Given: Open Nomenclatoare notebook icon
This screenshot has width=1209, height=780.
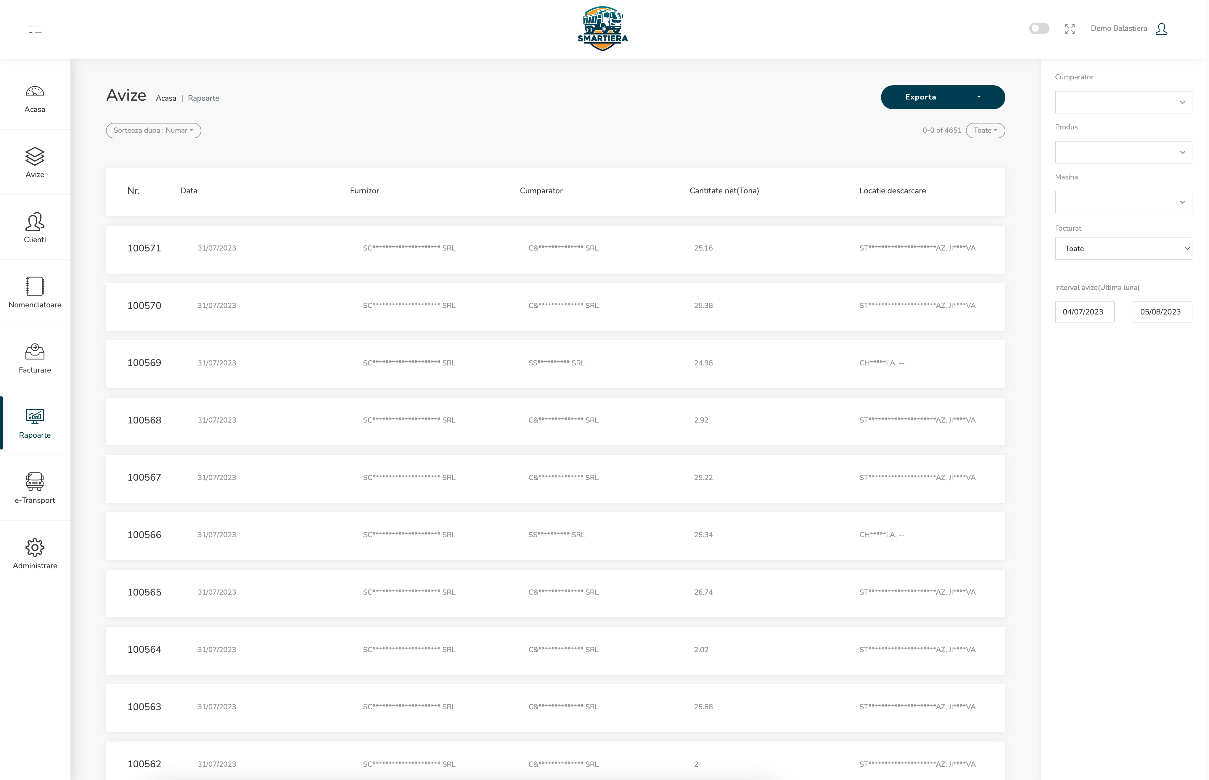Looking at the screenshot, I should [x=34, y=287].
